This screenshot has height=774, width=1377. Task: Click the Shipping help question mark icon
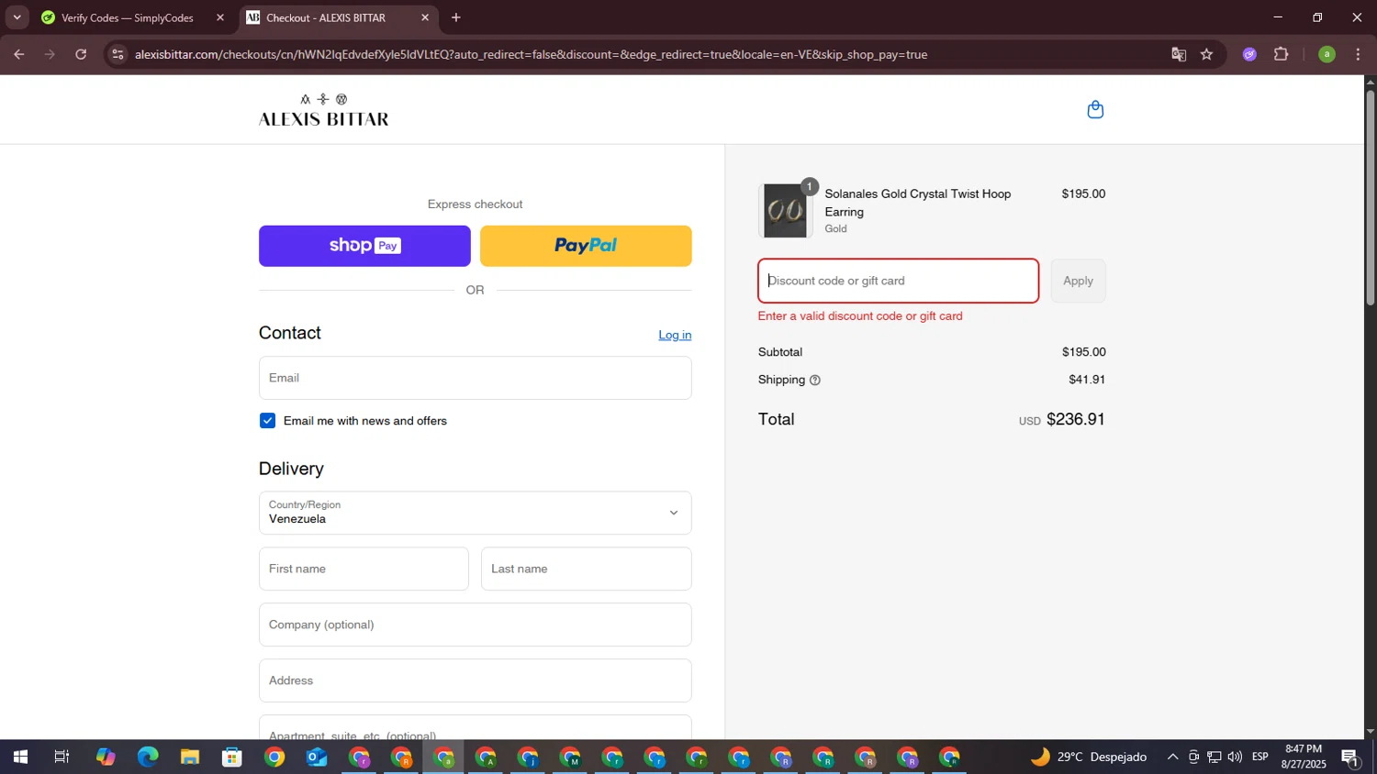pos(814,380)
